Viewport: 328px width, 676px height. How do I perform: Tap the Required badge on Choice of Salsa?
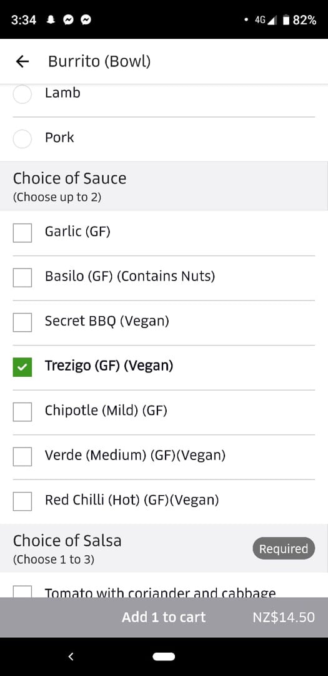(x=284, y=549)
